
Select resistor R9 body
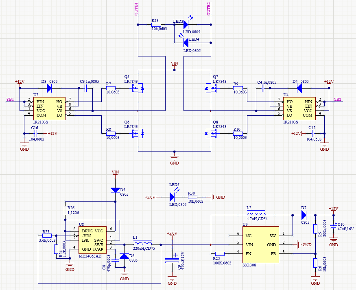point(238,88)
